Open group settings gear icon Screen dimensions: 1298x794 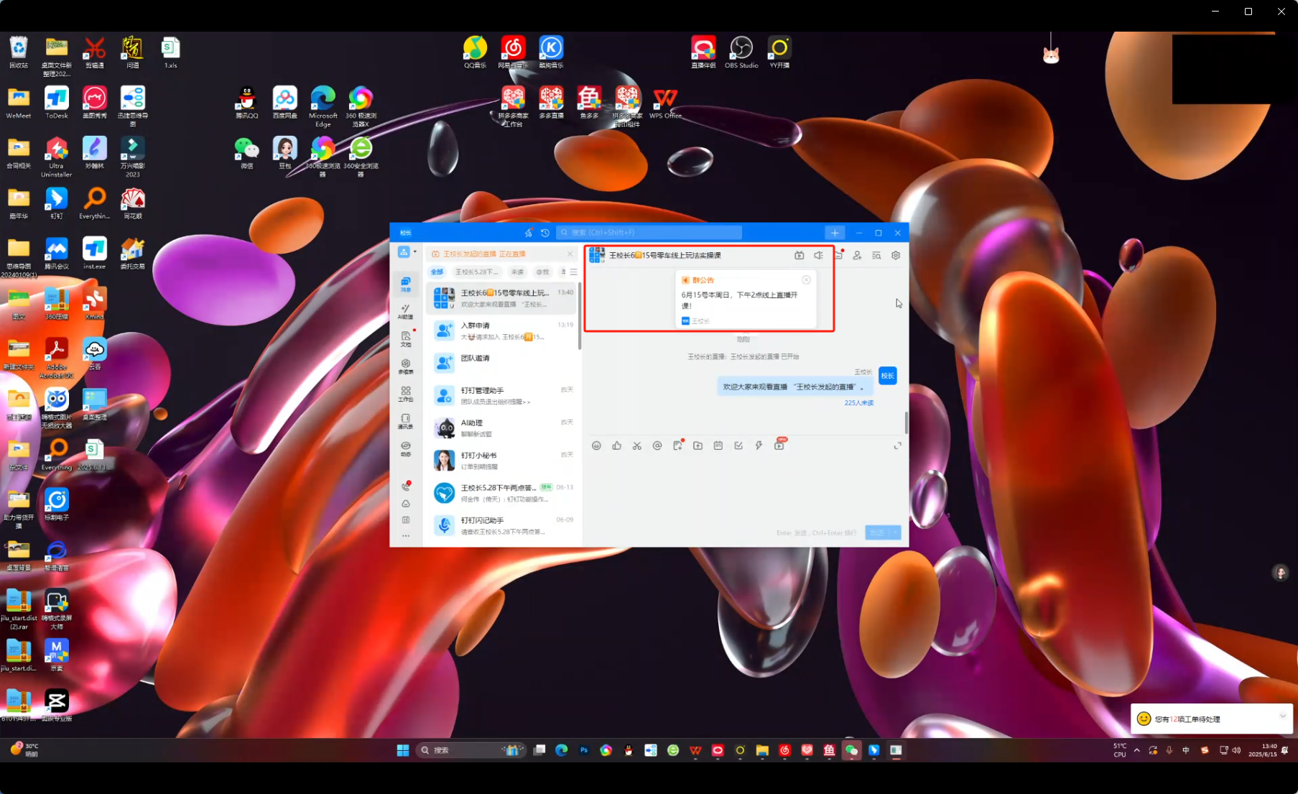[896, 256]
